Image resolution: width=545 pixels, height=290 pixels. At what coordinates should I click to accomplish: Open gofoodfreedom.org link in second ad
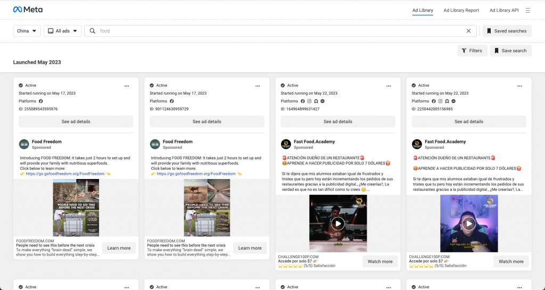point(196,174)
